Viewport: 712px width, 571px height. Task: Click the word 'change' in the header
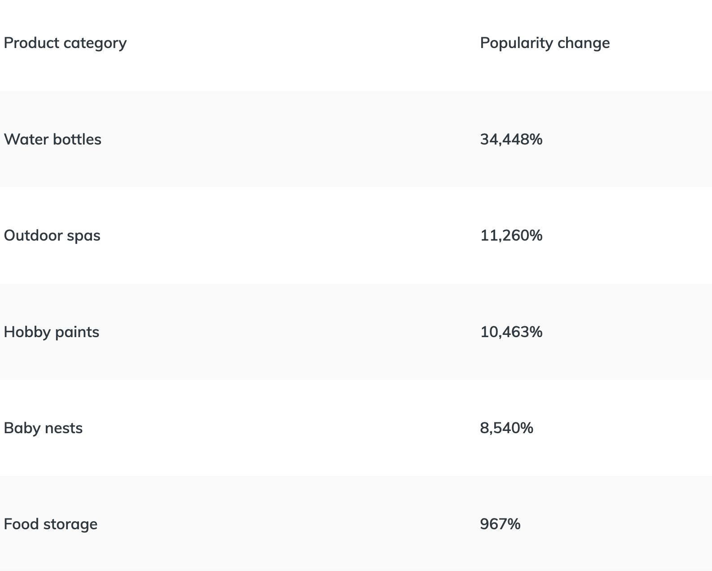point(584,44)
